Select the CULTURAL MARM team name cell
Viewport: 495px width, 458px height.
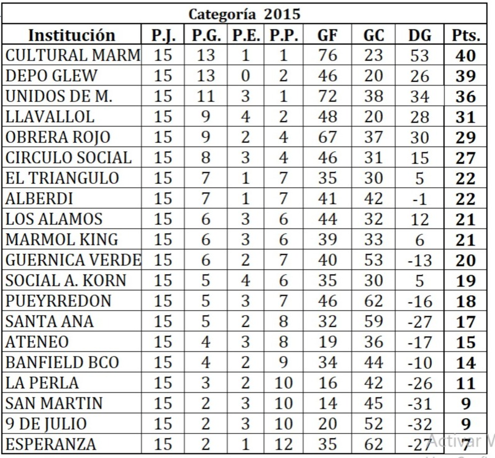72,55
